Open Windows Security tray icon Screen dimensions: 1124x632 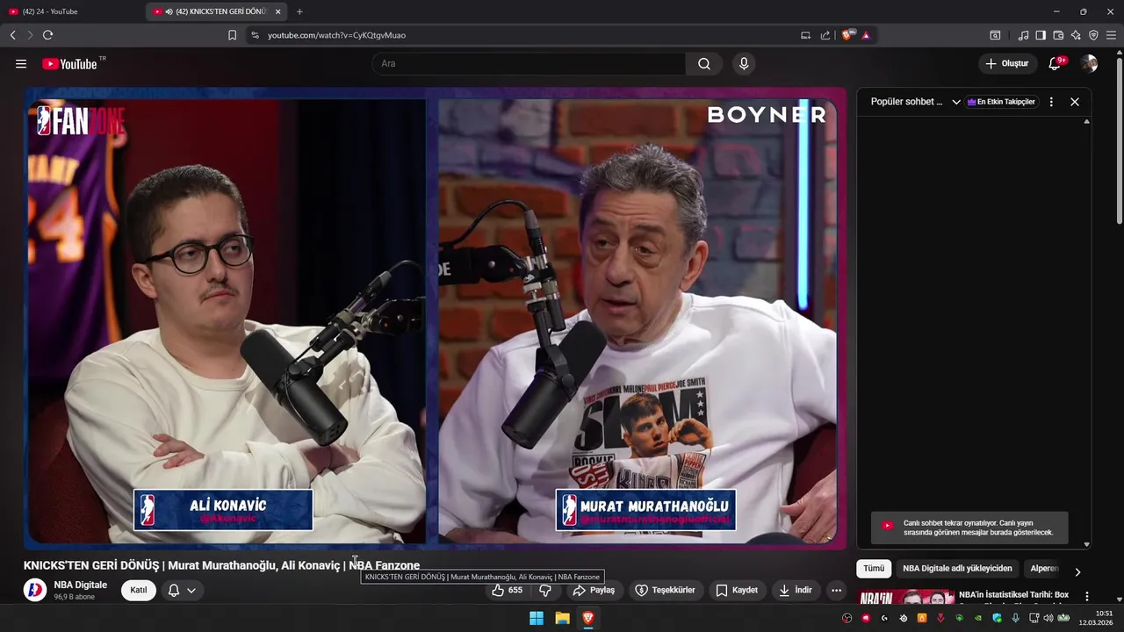(997, 618)
